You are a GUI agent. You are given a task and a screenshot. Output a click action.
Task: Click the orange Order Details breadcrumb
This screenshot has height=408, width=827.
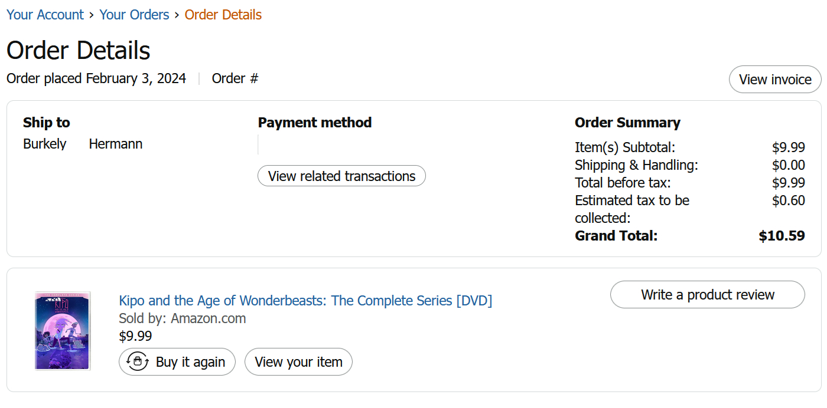(223, 15)
